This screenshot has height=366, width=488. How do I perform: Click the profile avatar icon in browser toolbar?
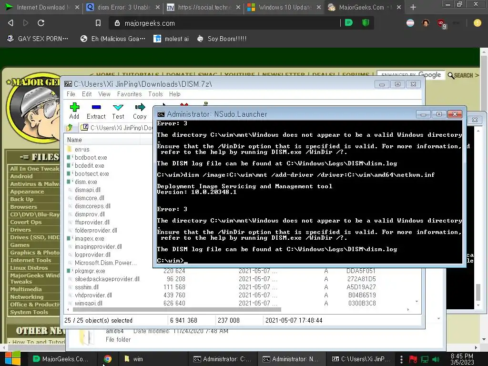pyautogui.click(x=426, y=23)
